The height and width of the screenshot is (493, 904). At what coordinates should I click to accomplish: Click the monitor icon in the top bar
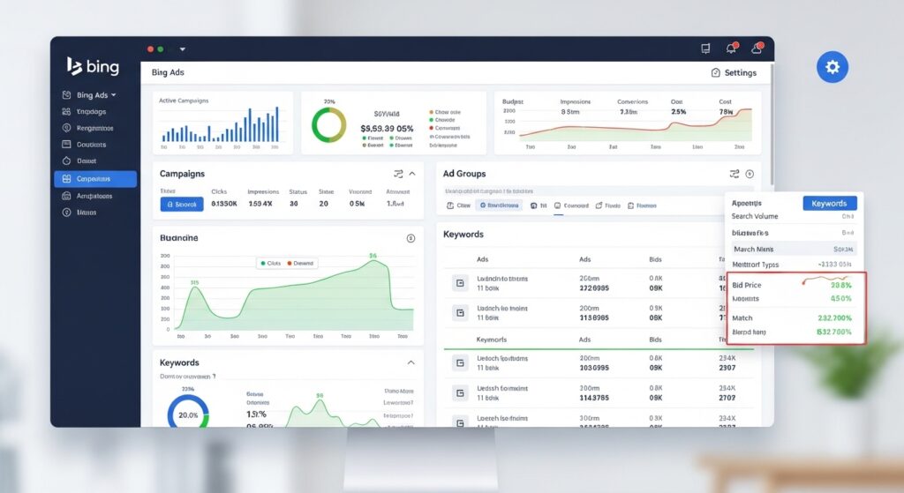point(704,49)
